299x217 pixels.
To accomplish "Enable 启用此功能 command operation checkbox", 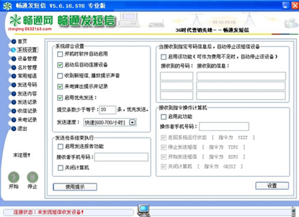I will (x=163, y=117).
